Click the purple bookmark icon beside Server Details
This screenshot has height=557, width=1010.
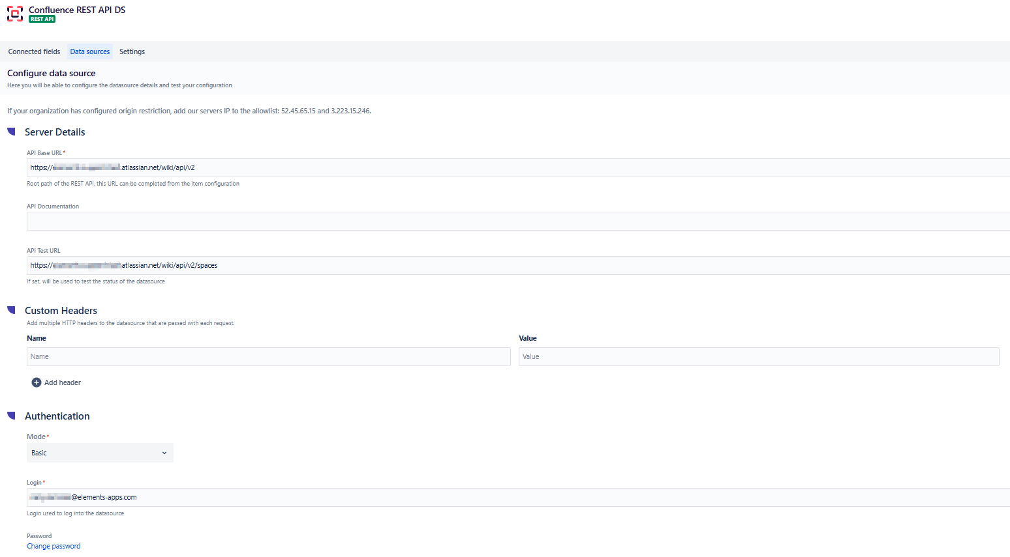10,132
